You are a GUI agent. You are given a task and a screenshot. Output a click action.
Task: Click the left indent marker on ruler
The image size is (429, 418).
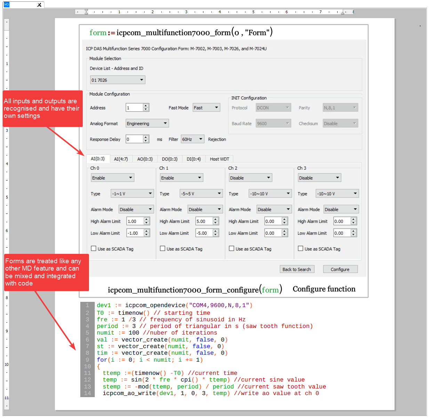click(86, 12)
